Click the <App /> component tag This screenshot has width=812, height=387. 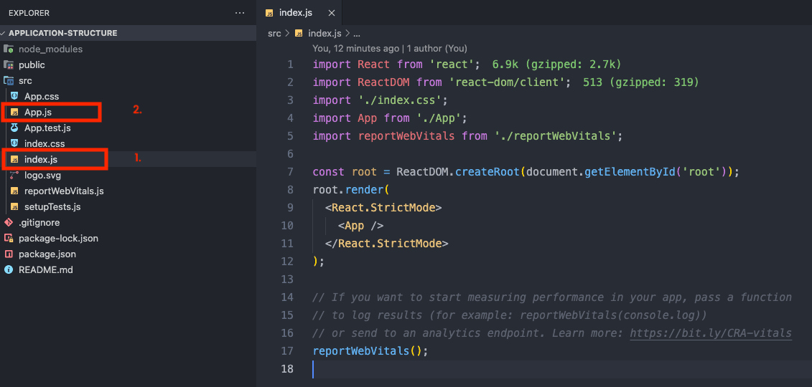(361, 226)
